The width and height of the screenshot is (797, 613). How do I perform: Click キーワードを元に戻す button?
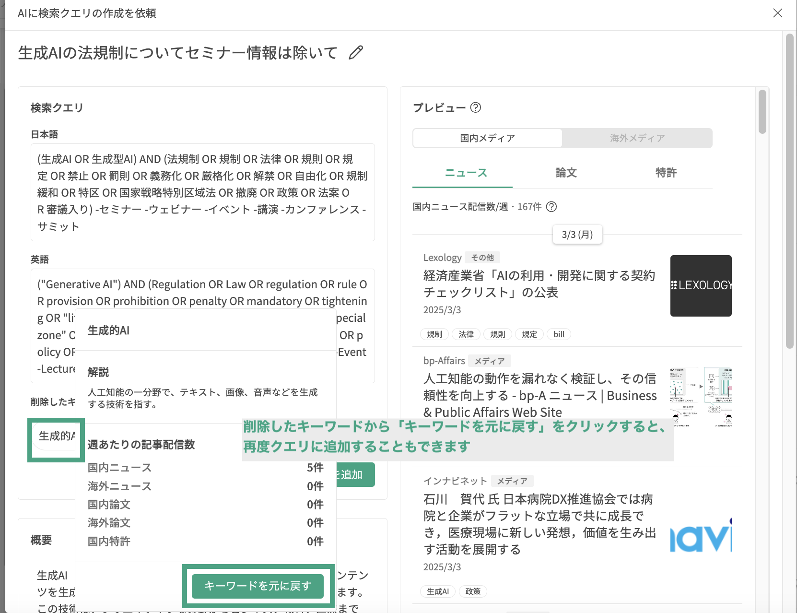coord(258,586)
